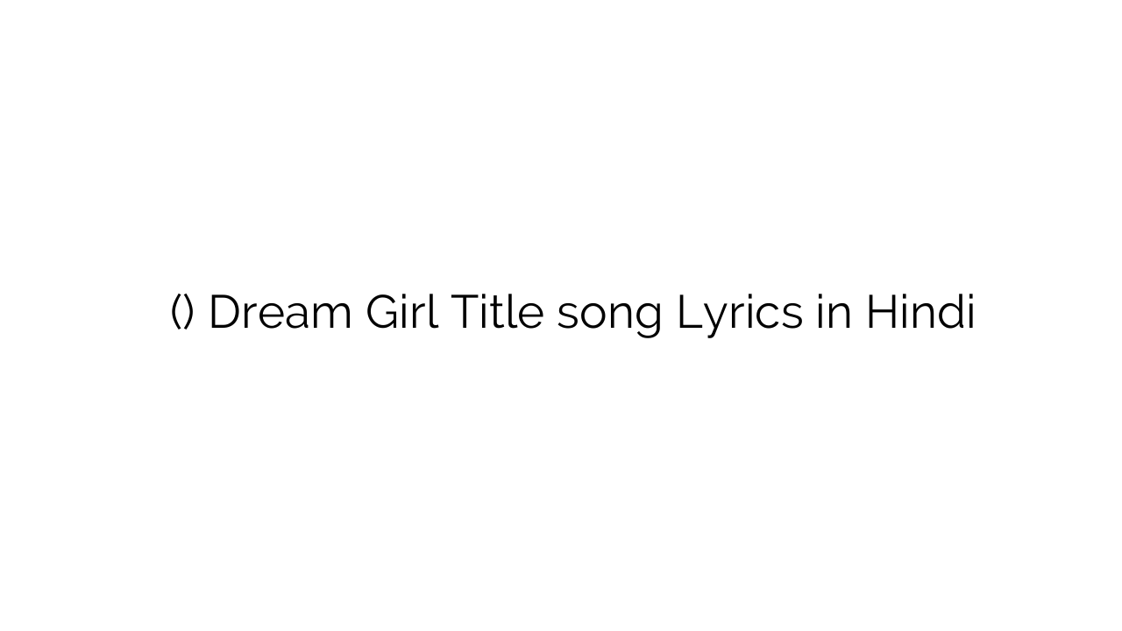The width and height of the screenshot is (1122, 631).
Task: Click the final l of "Girl"
Action: tap(434, 312)
